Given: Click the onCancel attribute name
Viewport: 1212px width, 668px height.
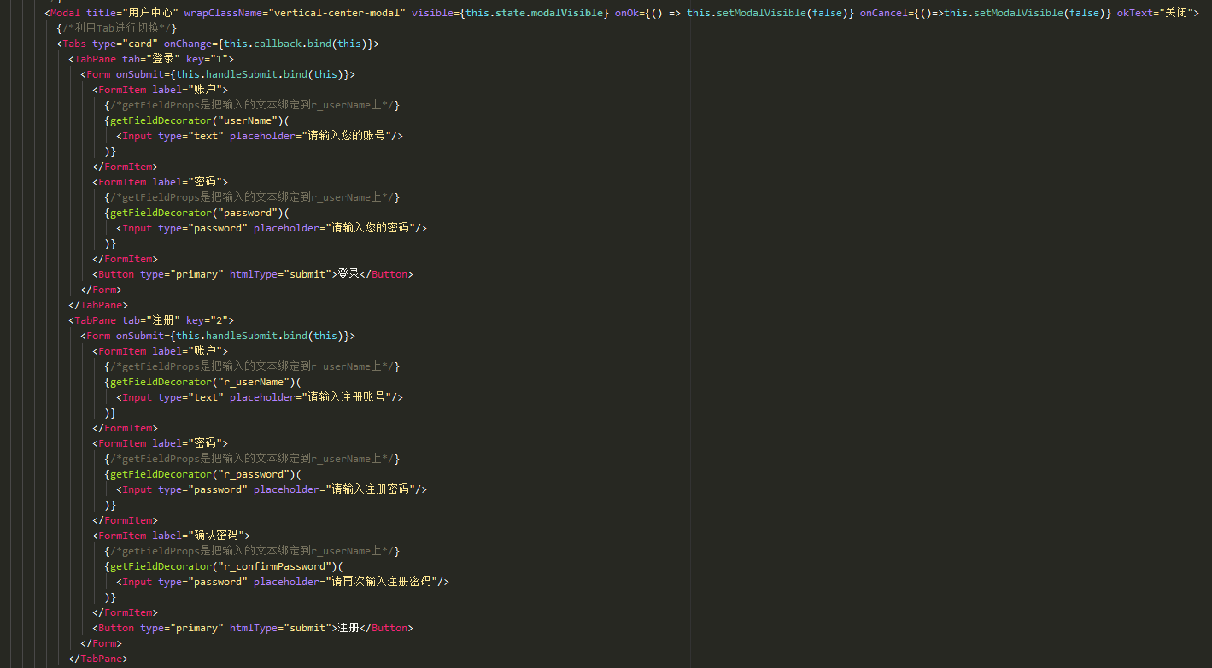Looking at the screenshot, I should coord(884,13).
